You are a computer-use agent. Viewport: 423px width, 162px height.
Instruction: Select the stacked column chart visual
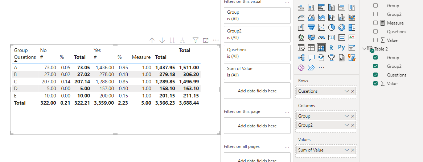[311, 7]
